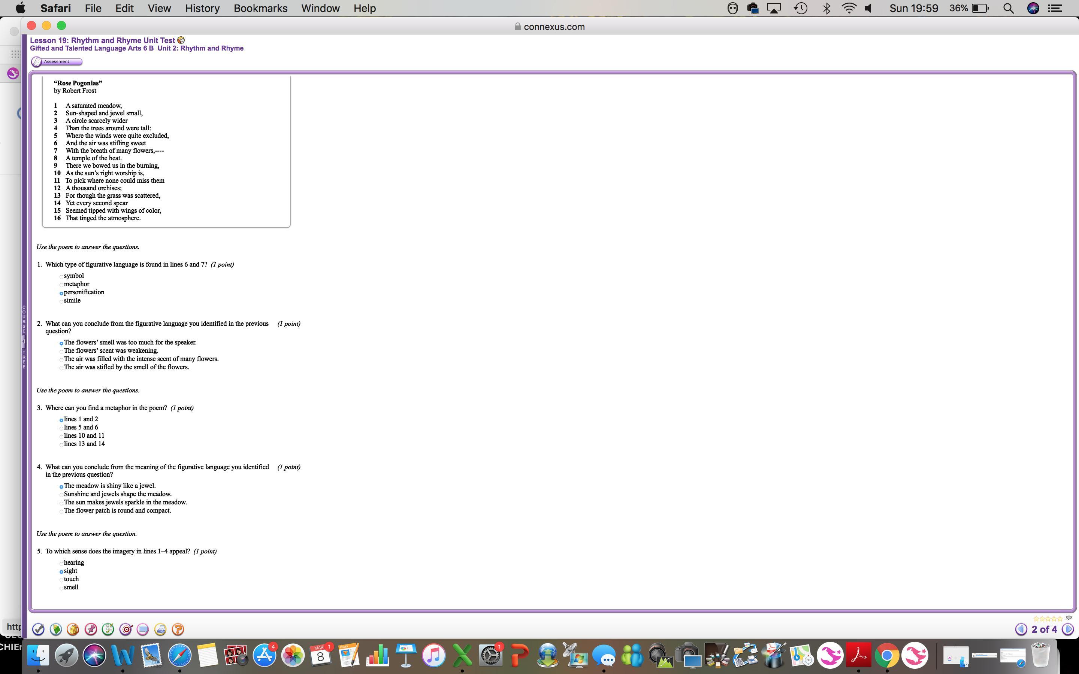This screenshot has width=1079, height=674.
Task: Click the Assessment button
Action: pos(57,61)
